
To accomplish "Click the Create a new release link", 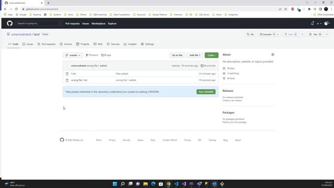I will coord(232,100).
